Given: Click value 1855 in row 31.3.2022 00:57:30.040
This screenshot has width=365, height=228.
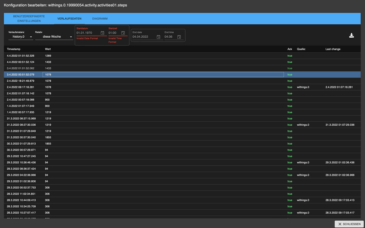Looking at the screenshot, I should tap(48, 137).
